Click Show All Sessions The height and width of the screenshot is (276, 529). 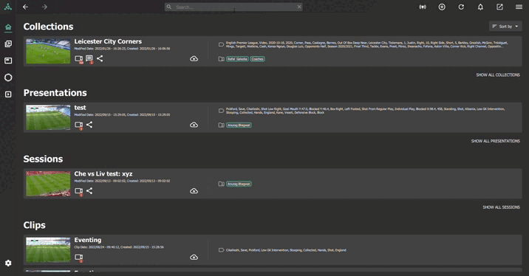pos(502,207)
